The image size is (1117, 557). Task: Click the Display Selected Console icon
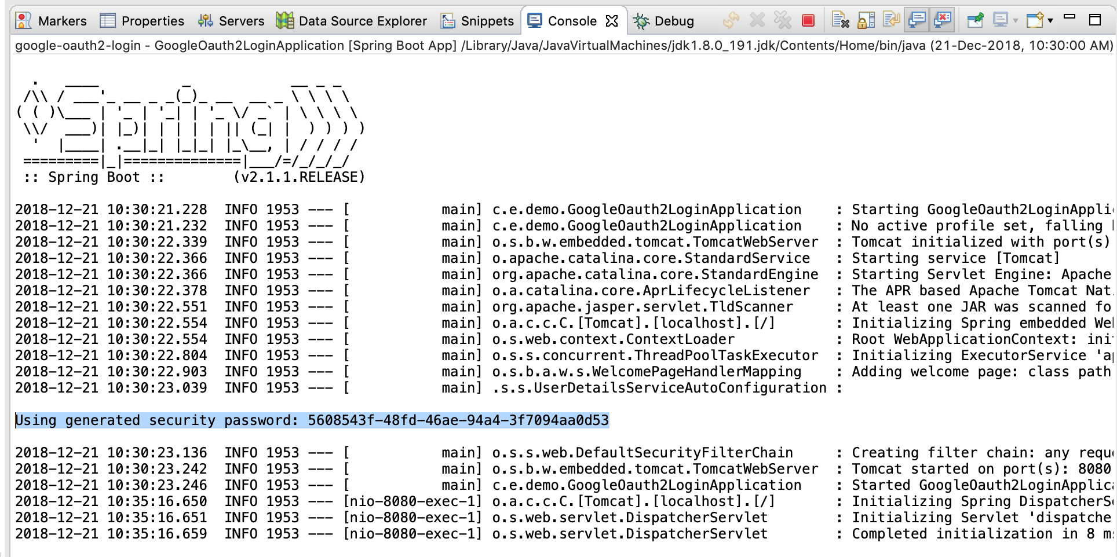[x=1001, y=21]
